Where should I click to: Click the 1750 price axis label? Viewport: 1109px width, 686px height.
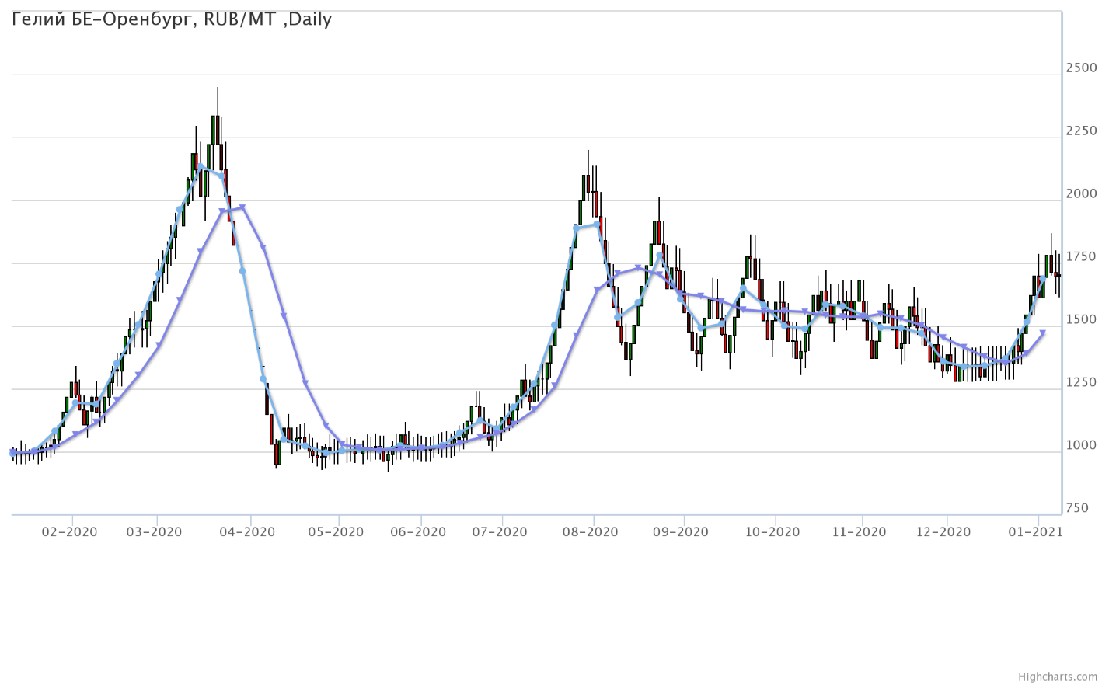tap(1081, 256)
